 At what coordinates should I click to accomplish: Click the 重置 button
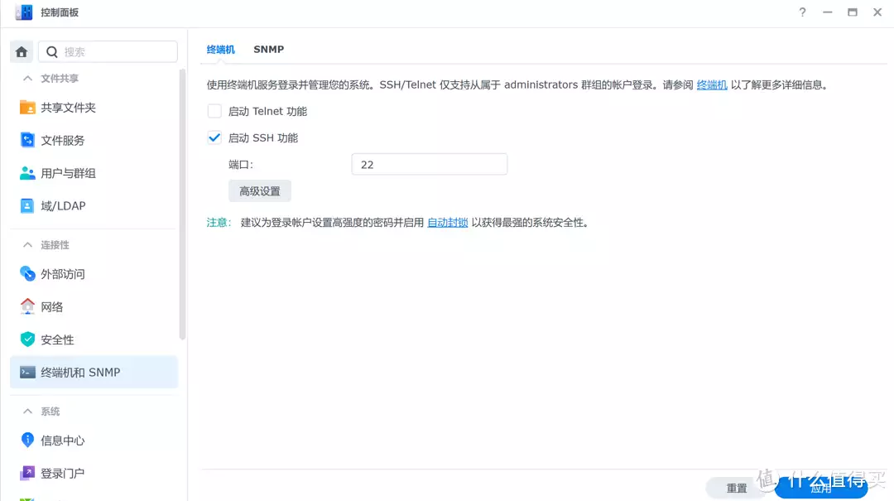(737, 488)
